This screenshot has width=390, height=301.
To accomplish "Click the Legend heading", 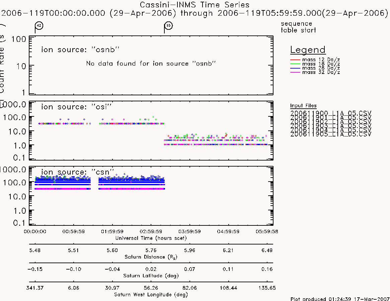I will (x=308, y=50).
